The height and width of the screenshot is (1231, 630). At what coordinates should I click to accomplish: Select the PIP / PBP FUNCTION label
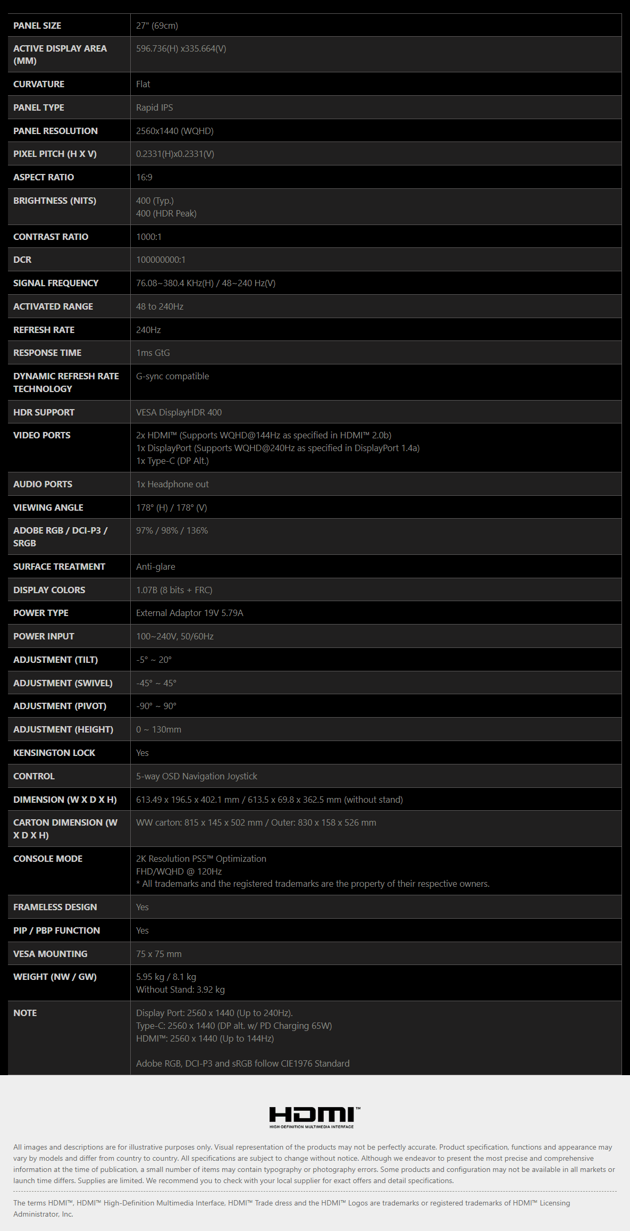57,930
